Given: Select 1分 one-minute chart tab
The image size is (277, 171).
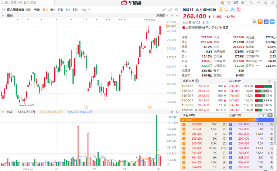Looking at the screenshot, I should (x=68, y=10).
